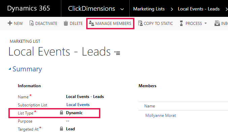This screenshot has height=132, width=228.
Task: Open member Mollyanne Morat
Action: 161,115
